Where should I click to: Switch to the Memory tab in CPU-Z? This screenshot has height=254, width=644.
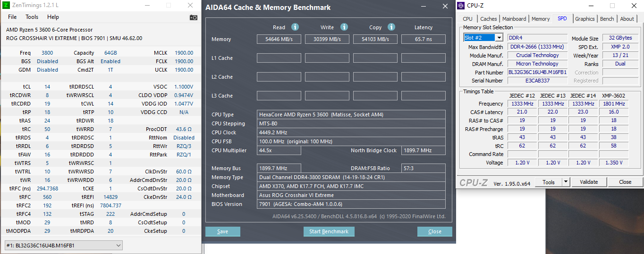[541, 19]
